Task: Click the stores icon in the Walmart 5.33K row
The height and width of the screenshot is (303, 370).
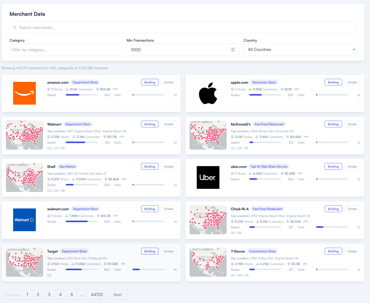Action: (x=49, y=137)
